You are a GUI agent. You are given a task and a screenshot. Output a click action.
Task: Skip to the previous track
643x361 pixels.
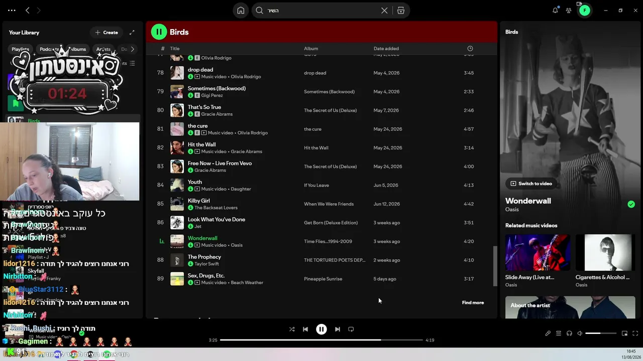click(305, 329)
